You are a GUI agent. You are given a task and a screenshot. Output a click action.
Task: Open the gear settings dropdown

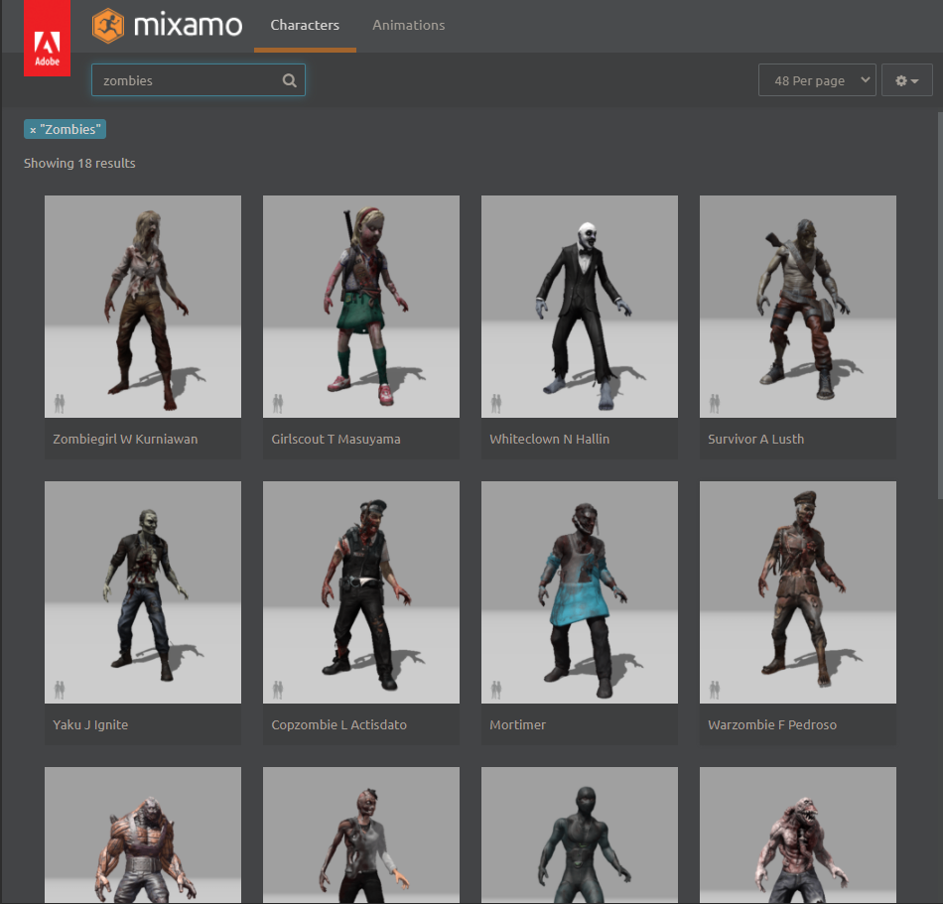(906, 80)
